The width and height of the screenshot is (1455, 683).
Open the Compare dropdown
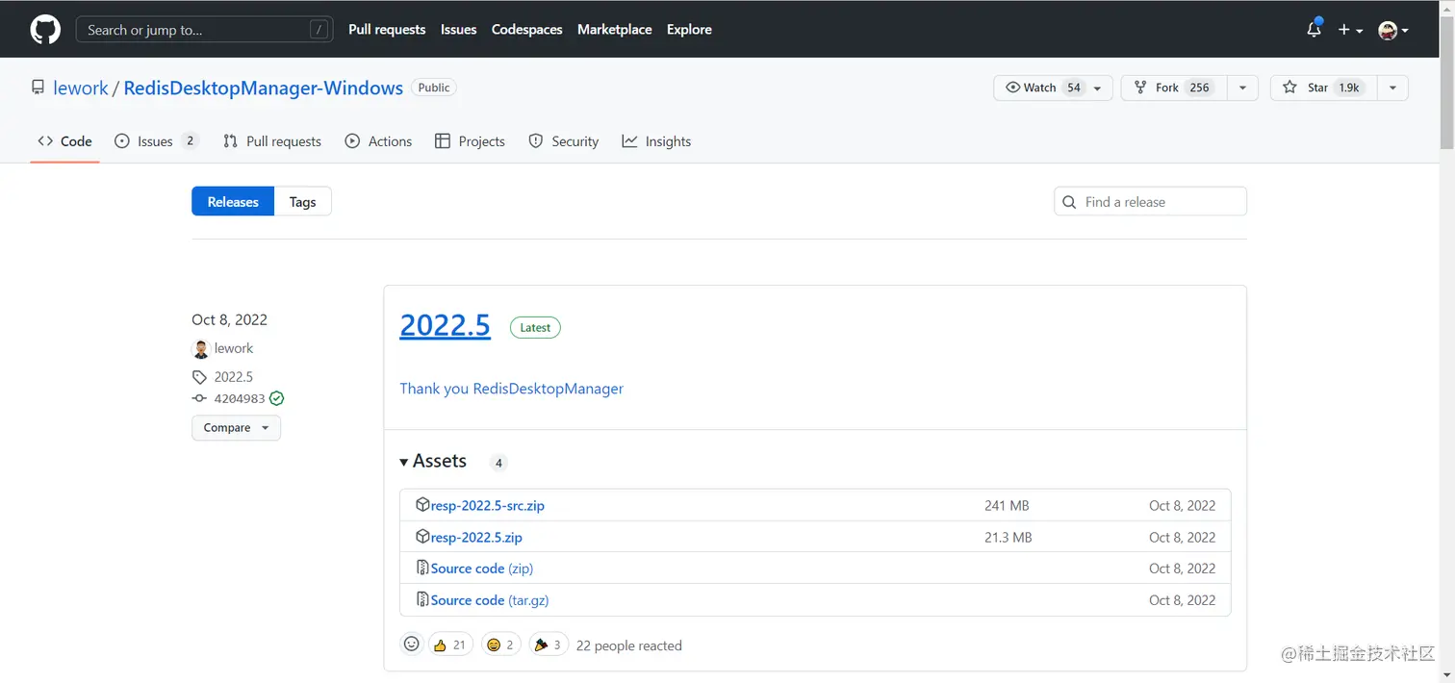point(236,428)
